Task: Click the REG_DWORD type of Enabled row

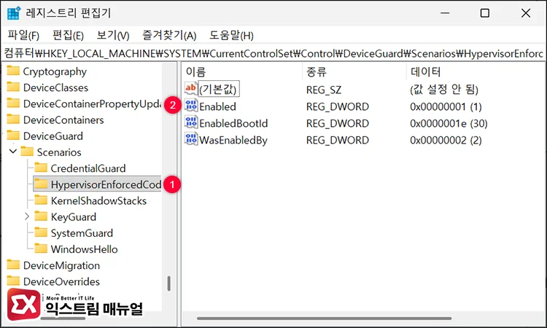Action: (x=338, y=106)
